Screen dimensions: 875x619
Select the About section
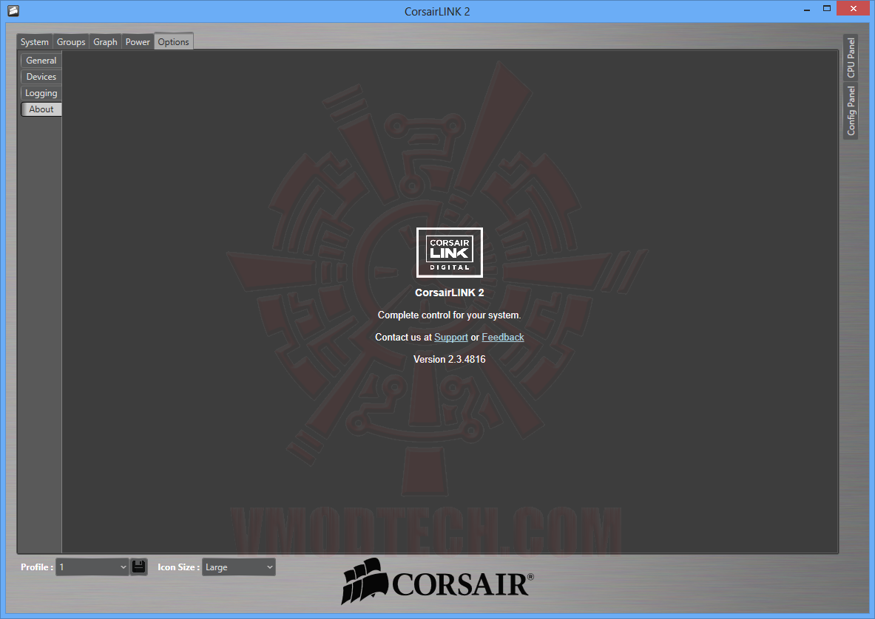[41, 109]
